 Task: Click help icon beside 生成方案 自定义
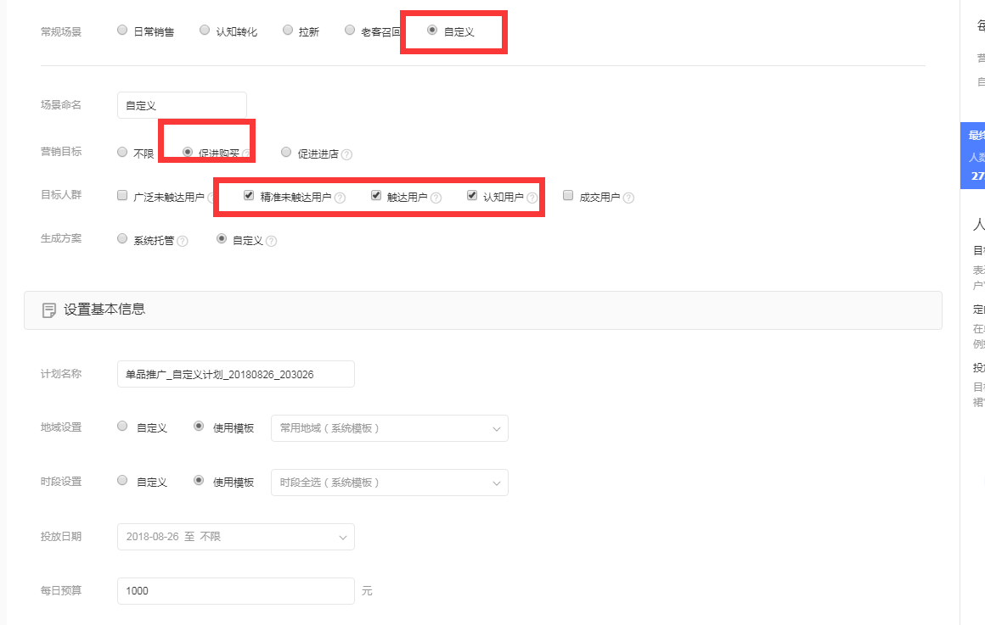coord(272,241)
